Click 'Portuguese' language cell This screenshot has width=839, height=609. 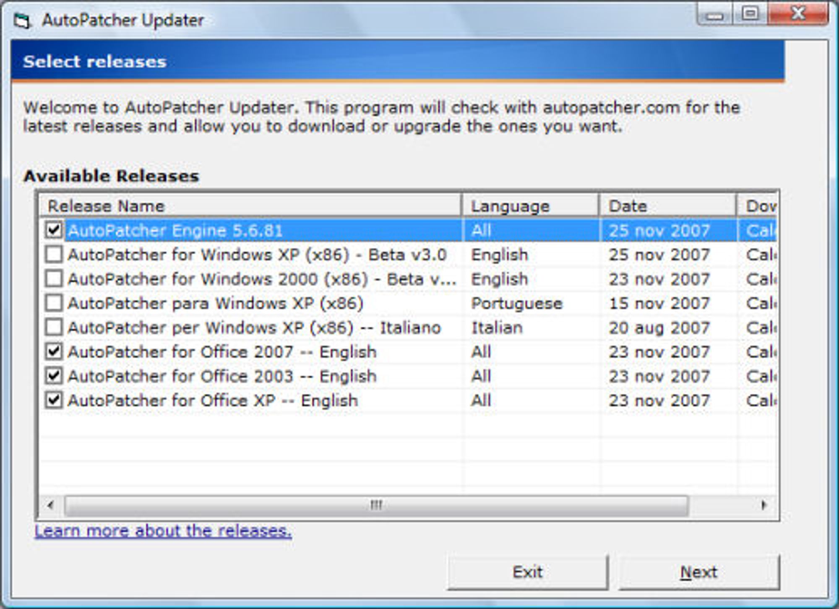[516, 303]
